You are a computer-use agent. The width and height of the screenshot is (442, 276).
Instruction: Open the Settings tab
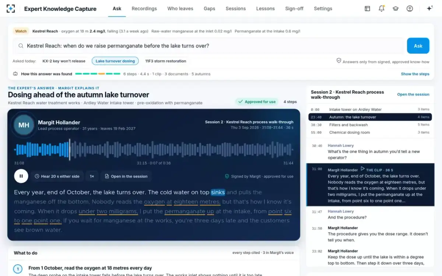[x=323, y=8]
